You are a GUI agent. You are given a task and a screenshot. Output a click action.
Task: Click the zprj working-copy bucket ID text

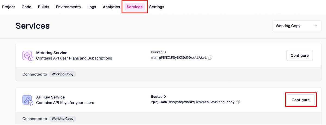(193, 102)
